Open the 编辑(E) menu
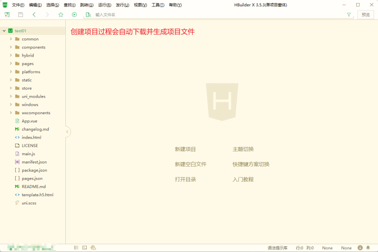The image size is (378, 252). point(35,5)
